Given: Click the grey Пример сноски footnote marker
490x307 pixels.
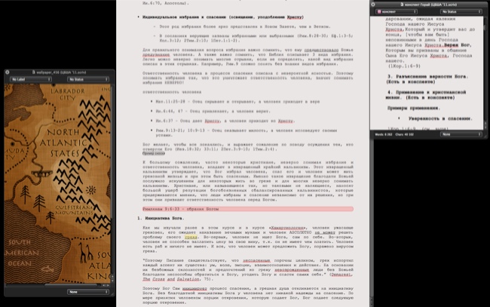Looking at the screenshot, I should click(x=154, y=154).
